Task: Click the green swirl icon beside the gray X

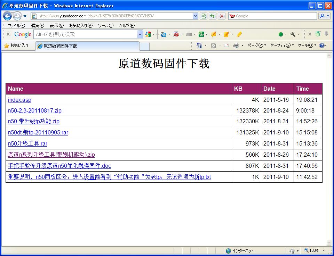Action: [318, 34]
